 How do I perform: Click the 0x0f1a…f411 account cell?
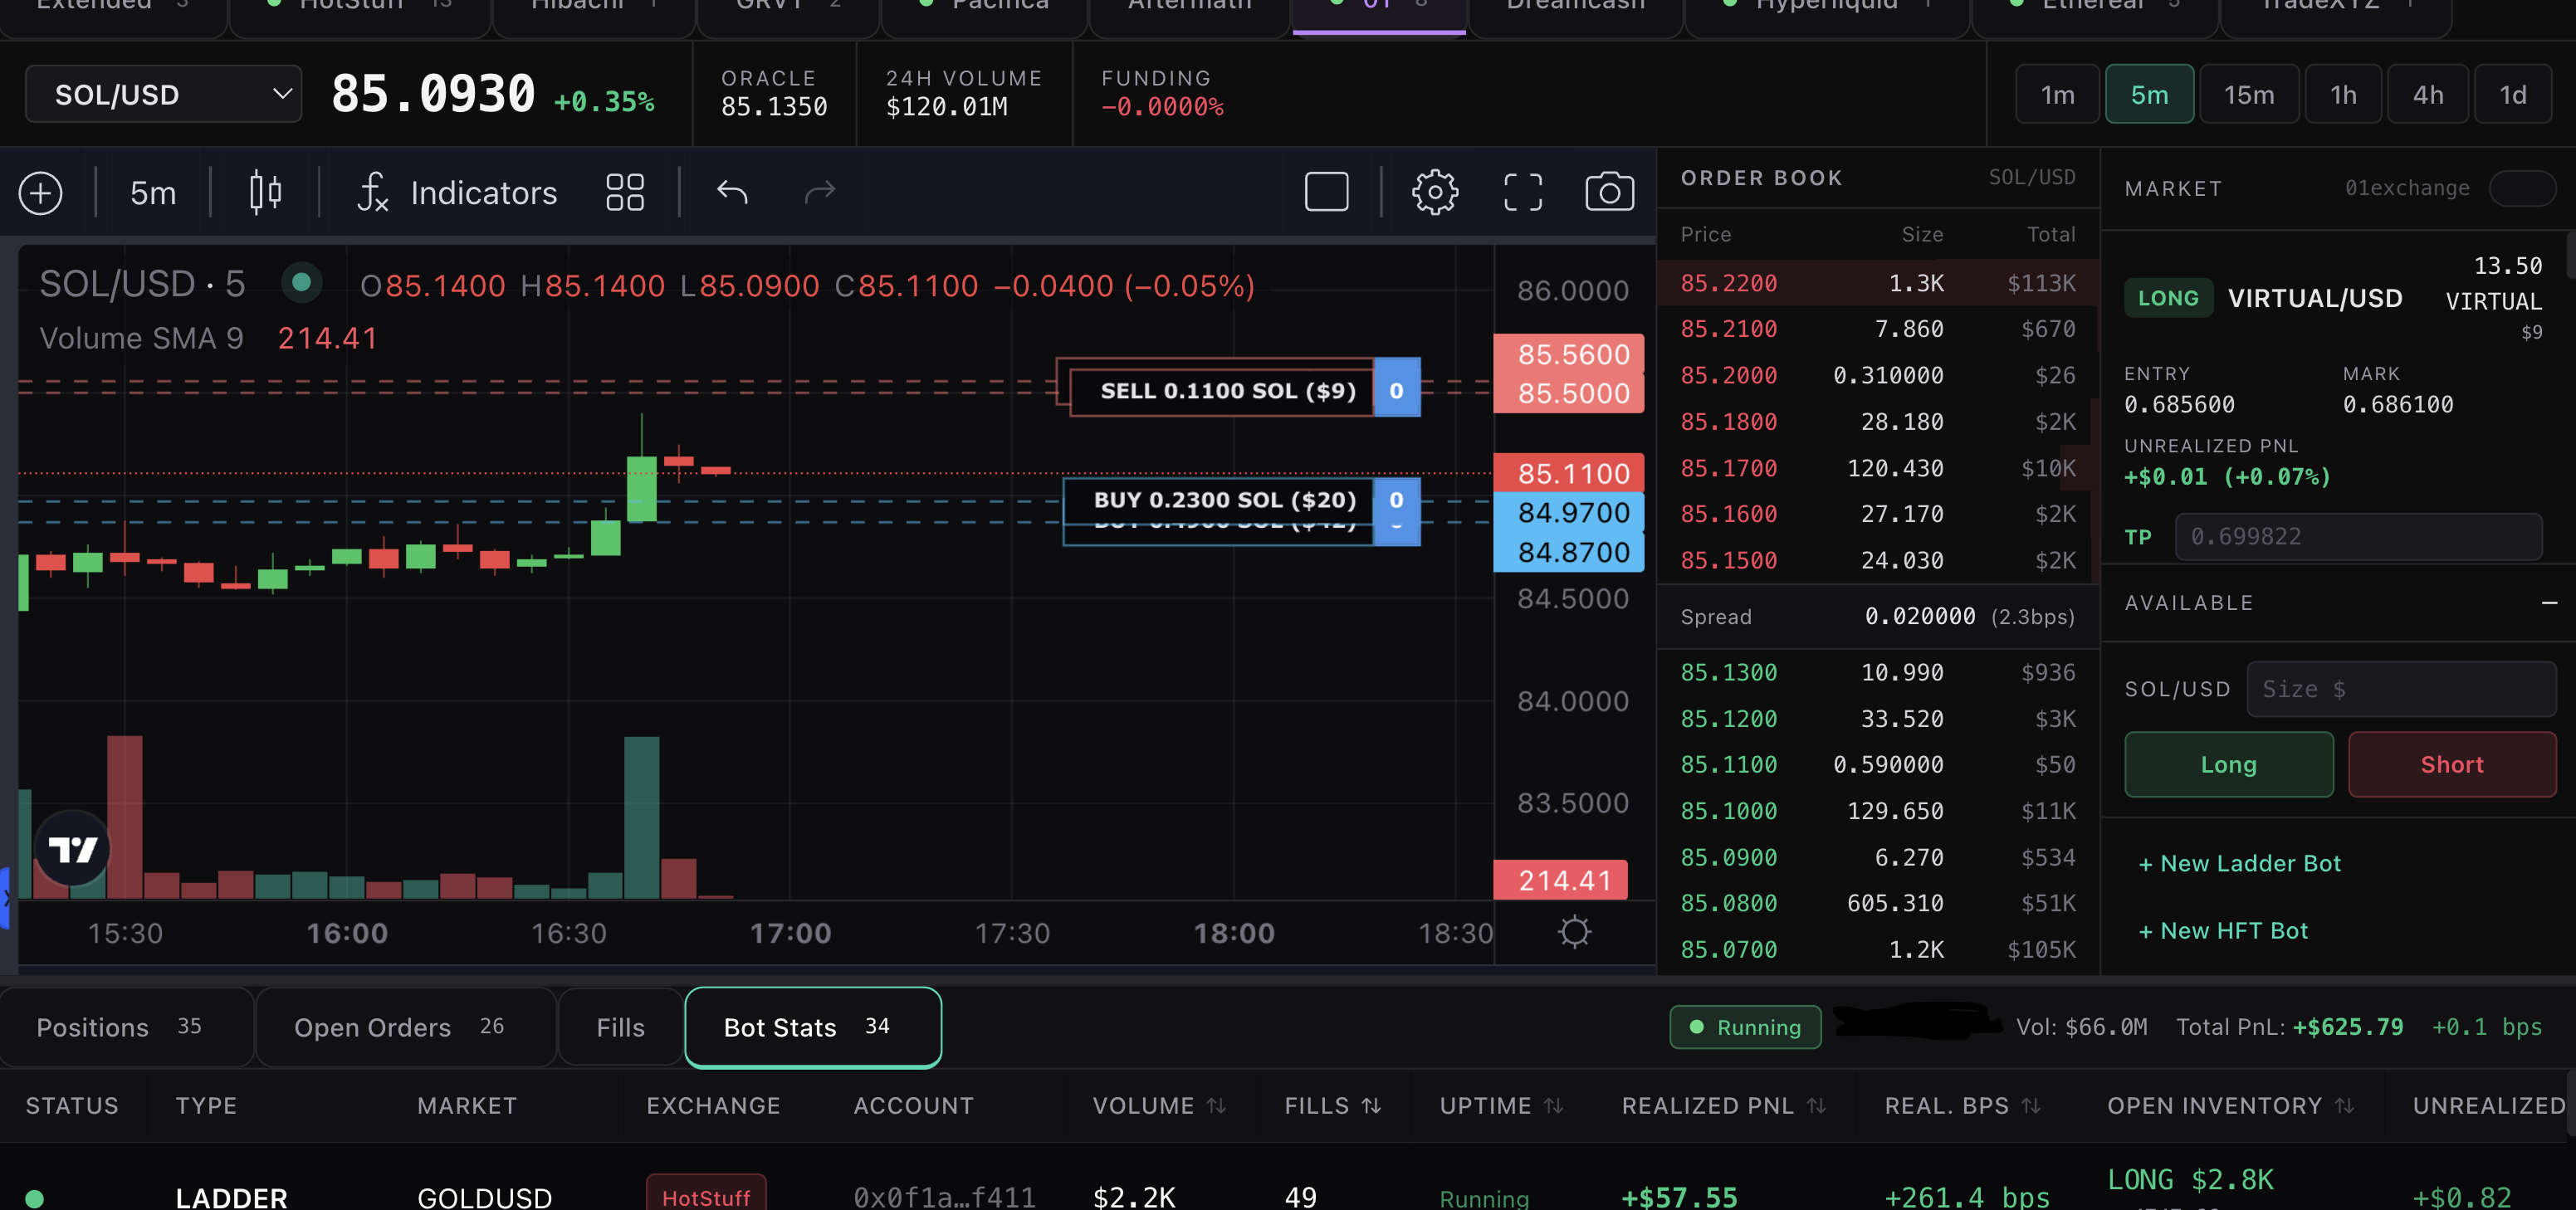coord(944,1197)
